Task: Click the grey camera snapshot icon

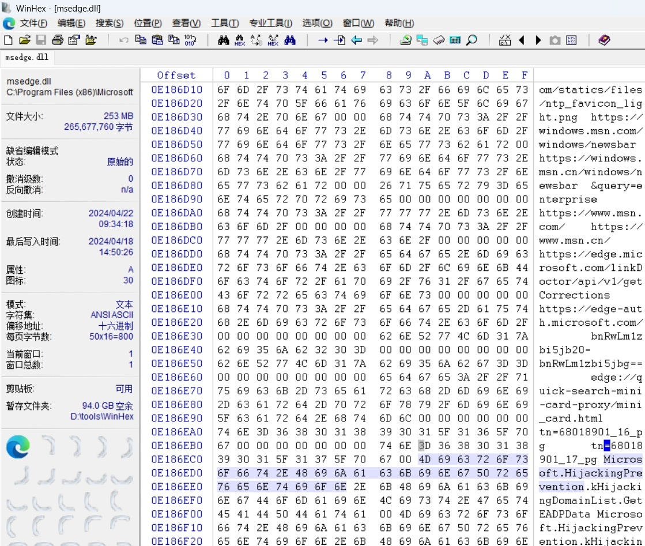Action: click(x=555, y=40)
